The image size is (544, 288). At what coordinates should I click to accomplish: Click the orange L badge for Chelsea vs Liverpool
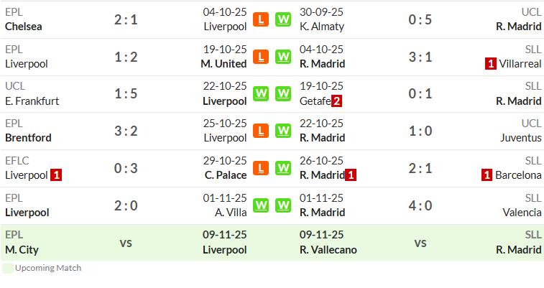point(261,19)
